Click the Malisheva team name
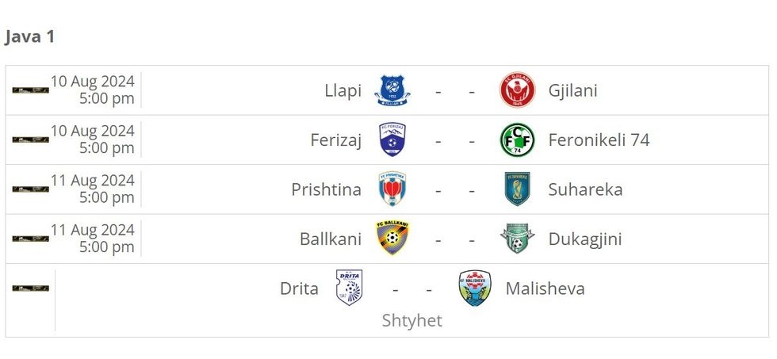Viewport: 777px width, 359px height. point(545,288)
